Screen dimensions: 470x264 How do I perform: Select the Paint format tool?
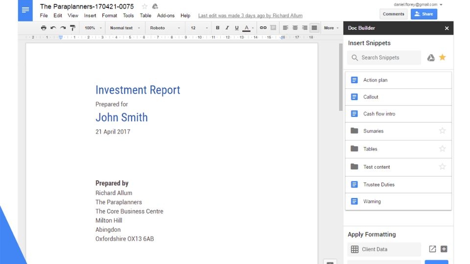[72, 28]
